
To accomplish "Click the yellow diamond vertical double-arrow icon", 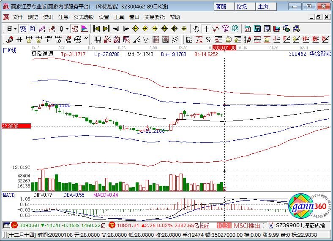I will 184,29.
